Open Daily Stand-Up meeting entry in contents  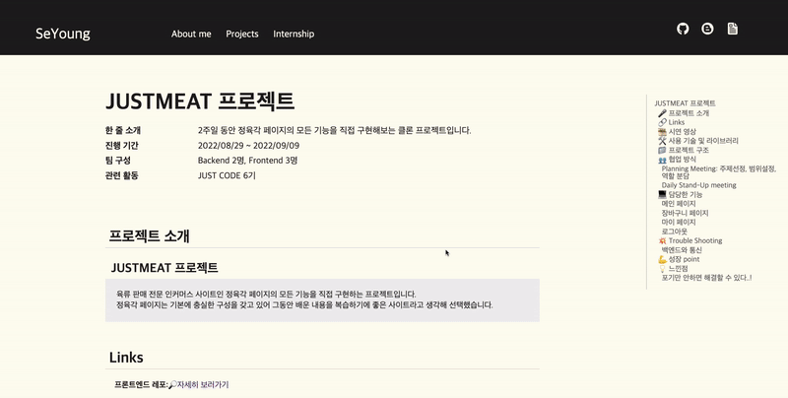coord(698,185)
